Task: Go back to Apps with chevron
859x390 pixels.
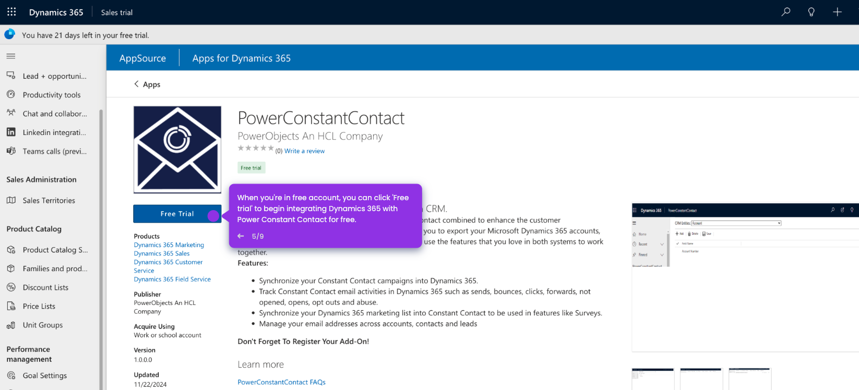Action: 137,84
